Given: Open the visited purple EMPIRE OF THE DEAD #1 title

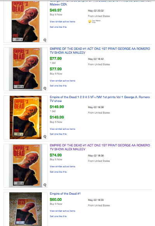Looking at the screenshot, I should coord(100,147).
